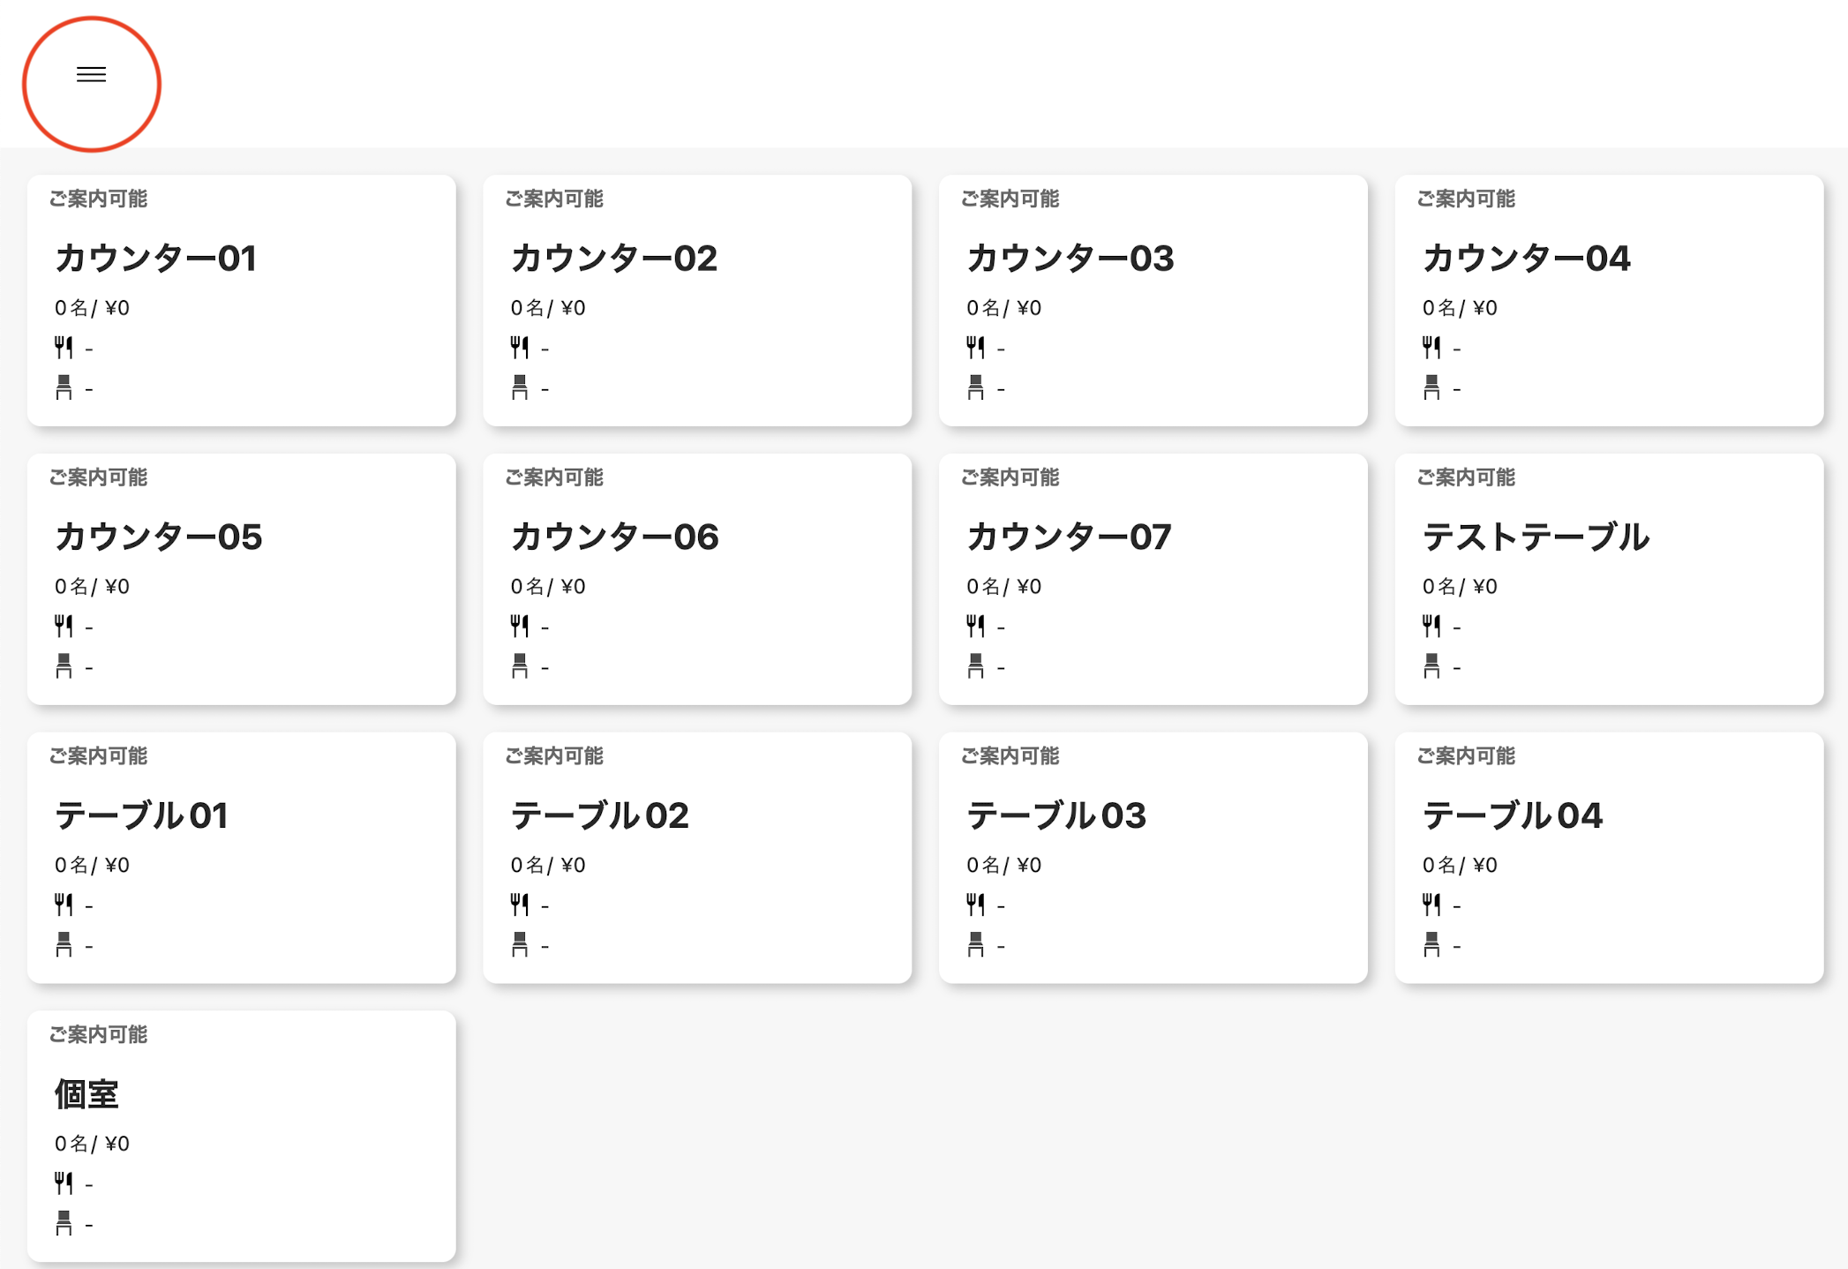Select the テーブル02 card title
The height and width of the screenshot is (1269, 1848).
tap(599, 815)
